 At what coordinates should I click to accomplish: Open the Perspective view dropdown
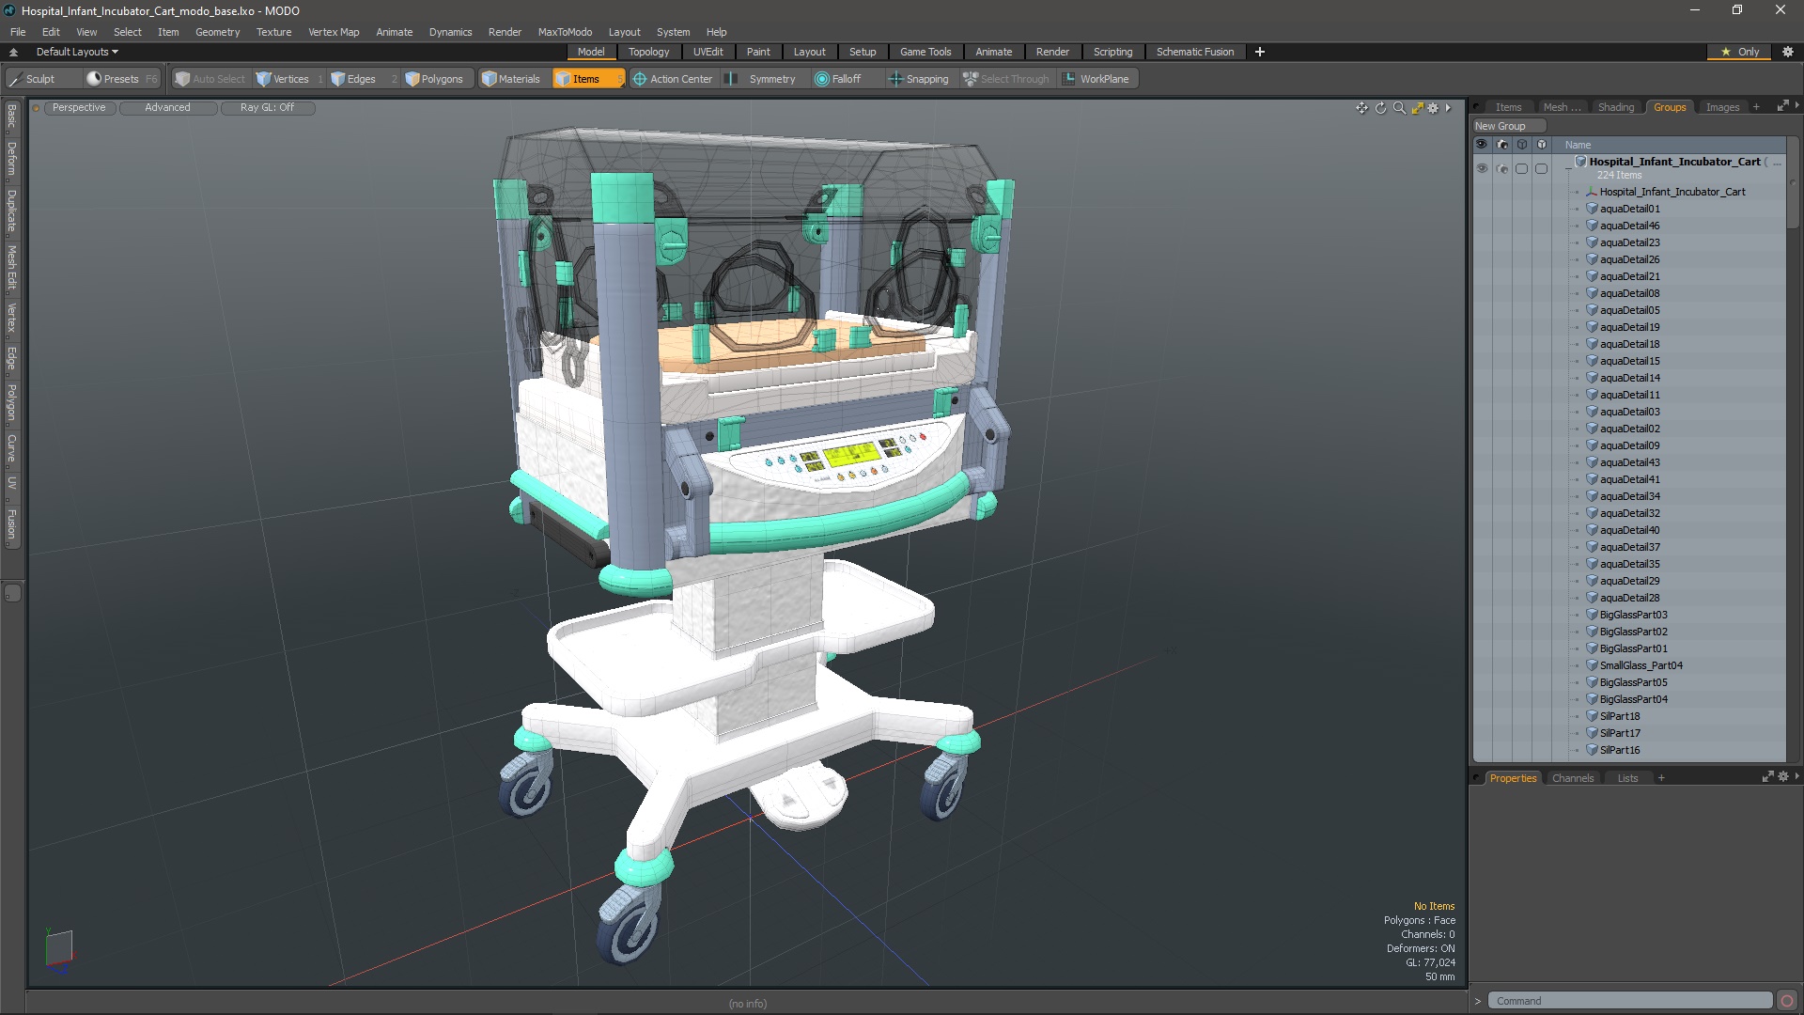coord(79,108)
